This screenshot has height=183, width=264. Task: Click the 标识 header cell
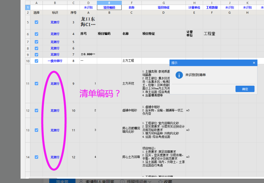[55, 12]
